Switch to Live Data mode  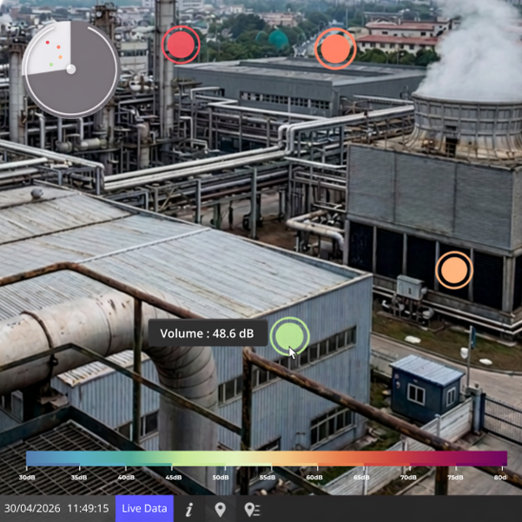point(144,508)
